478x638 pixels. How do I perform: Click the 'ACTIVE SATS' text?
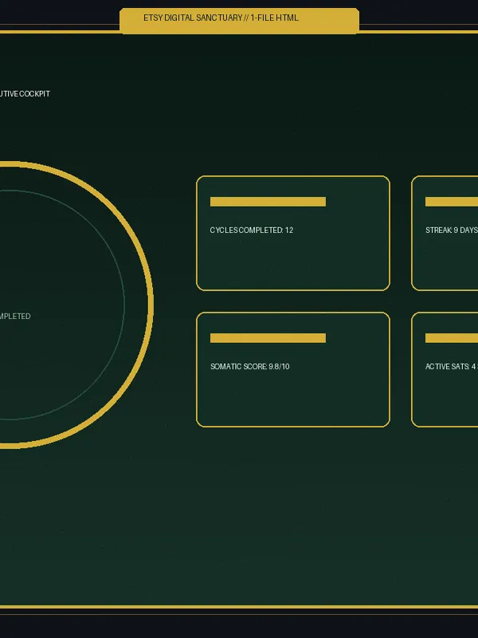pyautogui.click(x=447, y=367)
